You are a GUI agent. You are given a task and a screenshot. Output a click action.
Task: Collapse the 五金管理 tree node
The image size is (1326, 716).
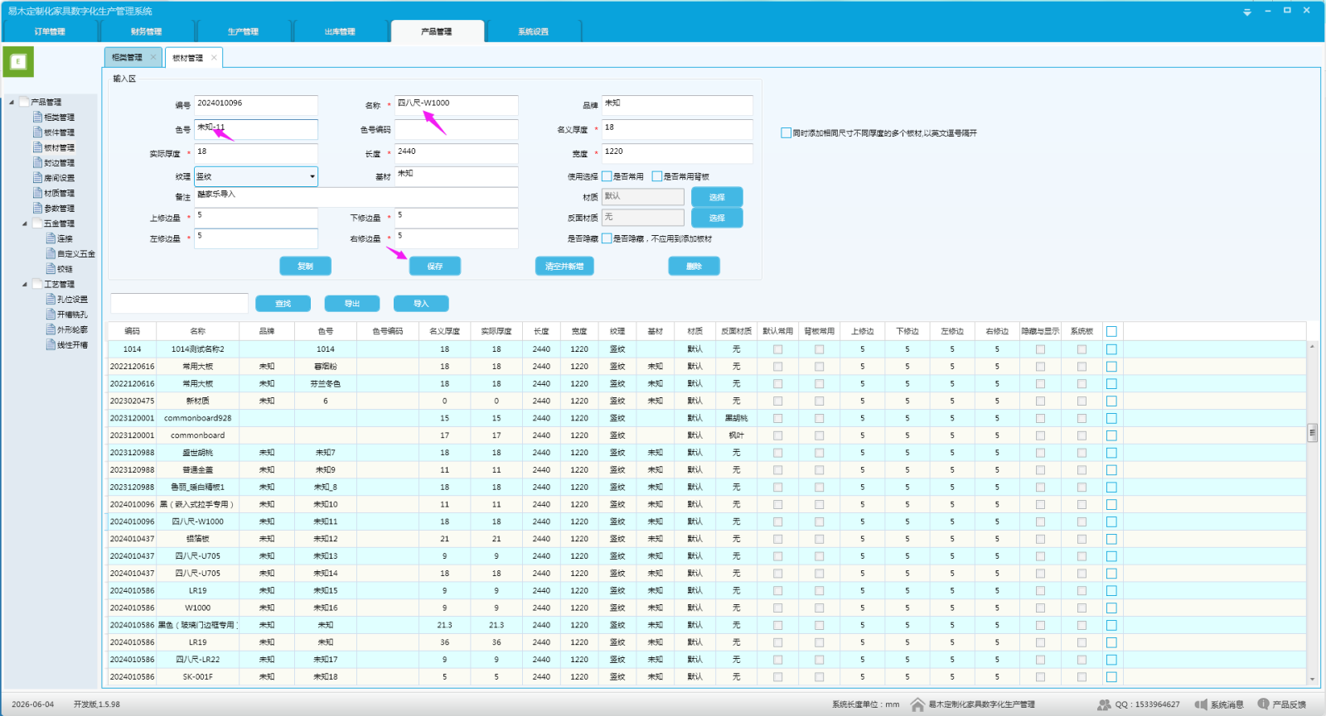tap(25, 223)
